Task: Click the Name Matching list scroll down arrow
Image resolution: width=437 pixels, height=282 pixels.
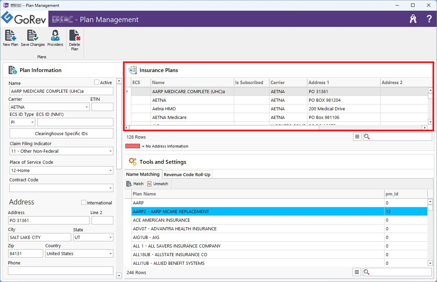Action: click(430, 263)
